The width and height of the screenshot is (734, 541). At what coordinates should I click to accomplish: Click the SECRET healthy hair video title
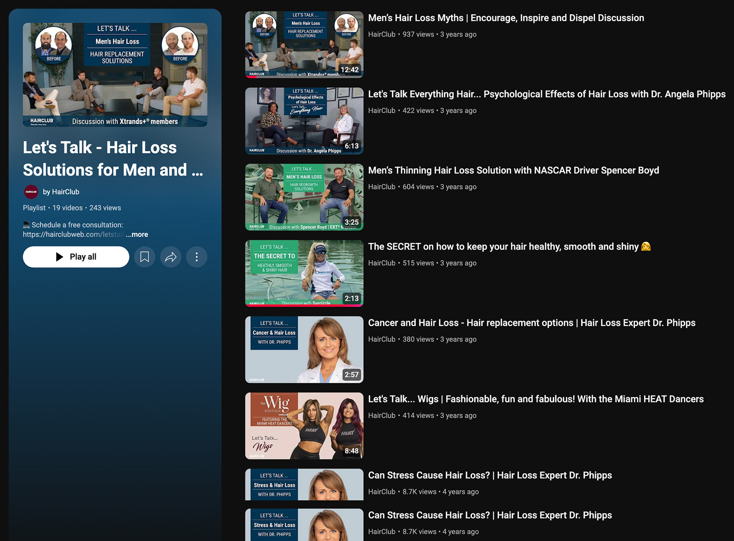[x=503, y=247]
